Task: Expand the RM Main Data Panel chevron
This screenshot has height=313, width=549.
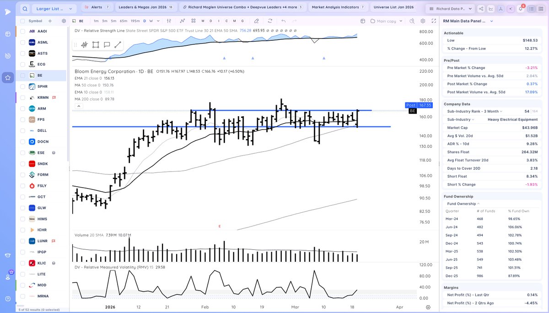Action: click(x=492, y=21)
